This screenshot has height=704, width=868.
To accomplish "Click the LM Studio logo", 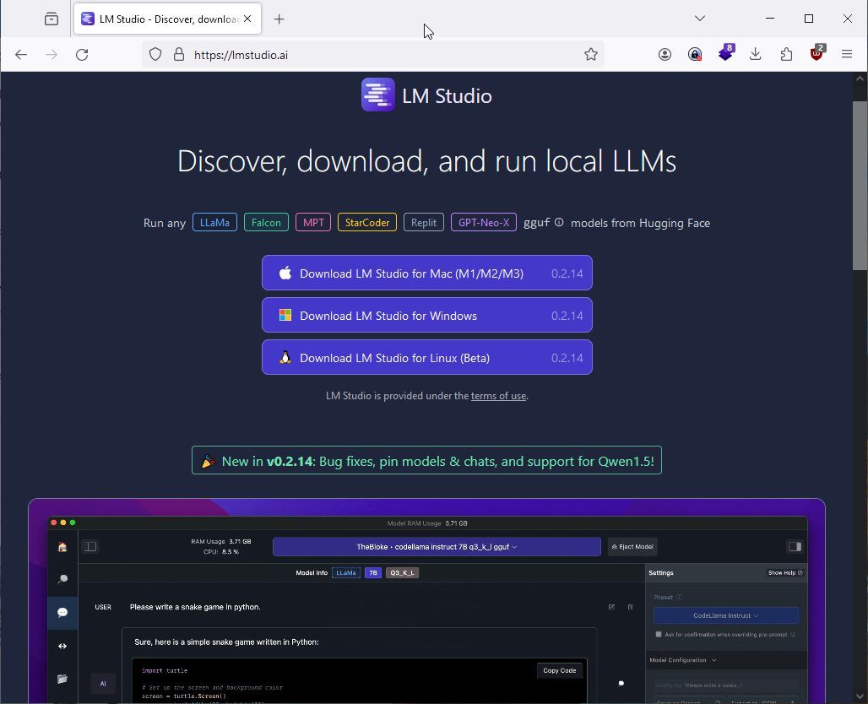I will [378, 95].
